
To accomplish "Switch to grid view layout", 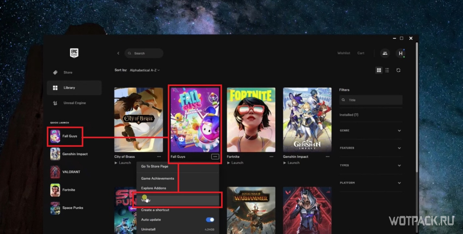I will coord(379,70).
